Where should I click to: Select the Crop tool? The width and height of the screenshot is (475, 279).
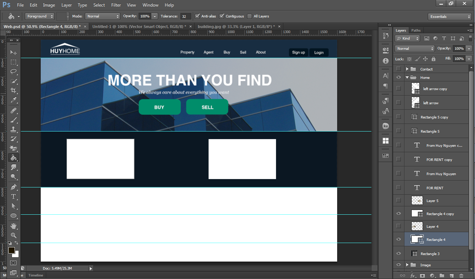pyautogui.click(x=13, y=90)
